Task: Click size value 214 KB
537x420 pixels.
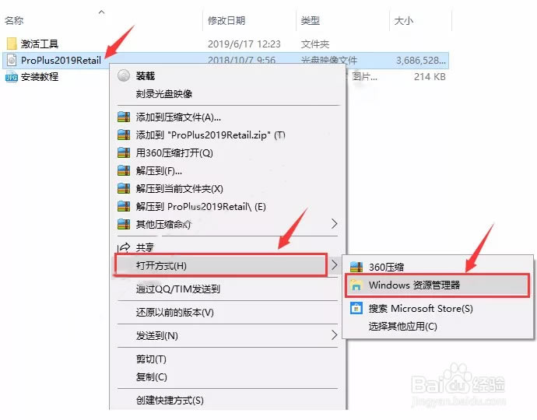Action: (x=430, y=77)
